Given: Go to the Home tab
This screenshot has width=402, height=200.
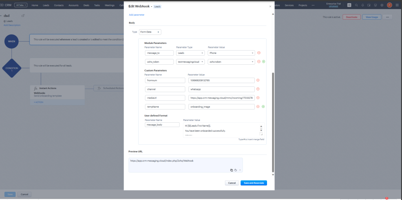Looking at the screenshot, I should pos(35,5).
